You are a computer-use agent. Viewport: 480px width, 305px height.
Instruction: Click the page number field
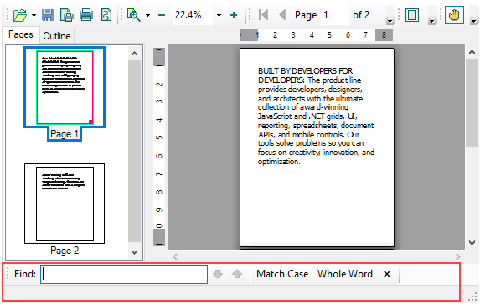[x=335, y=15]
